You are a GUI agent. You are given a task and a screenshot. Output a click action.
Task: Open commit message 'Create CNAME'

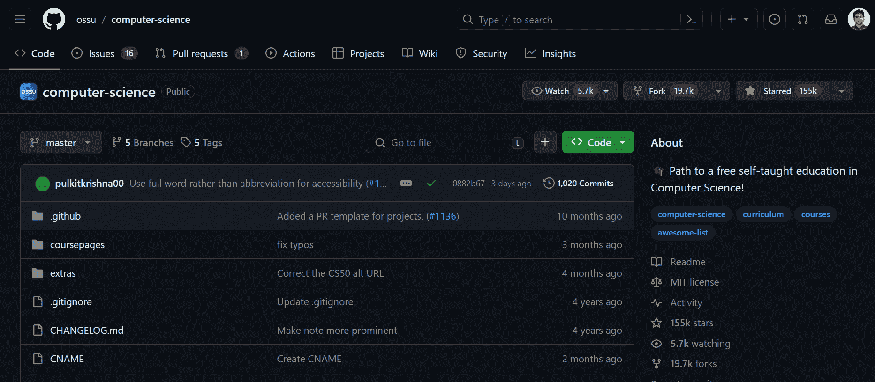(x=309, y=359)
